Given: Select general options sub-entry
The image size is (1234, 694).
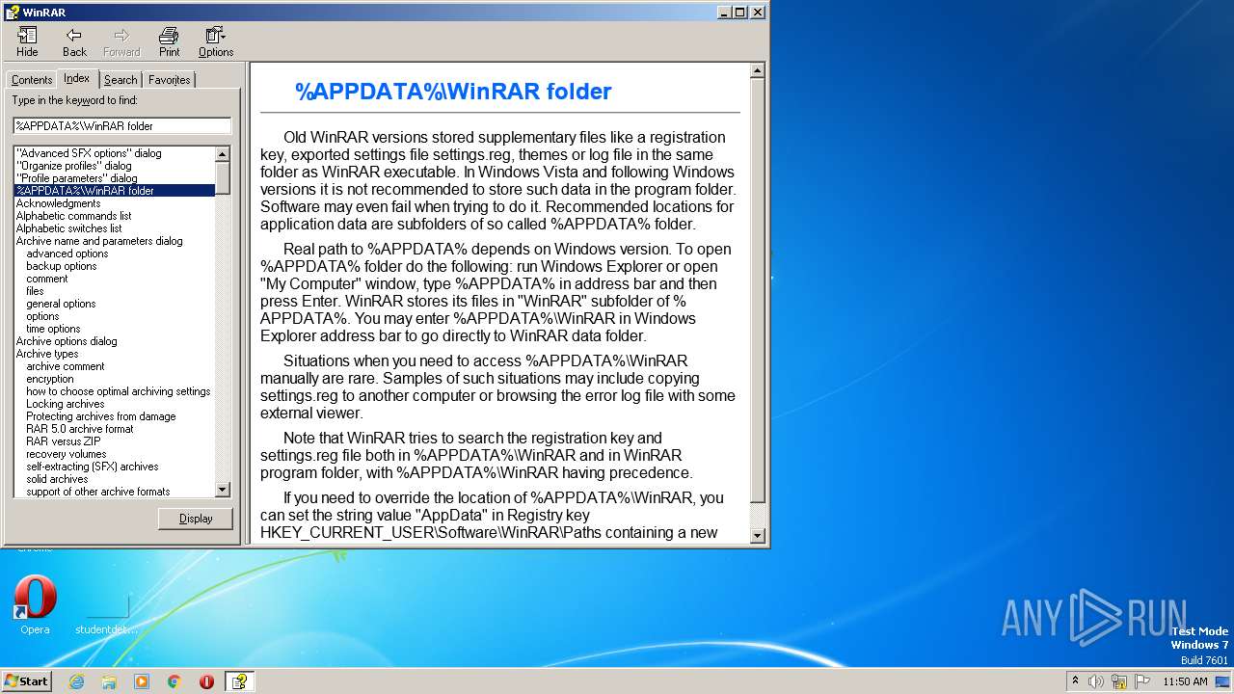Looking at the screenshot, I should click(61, 304).
